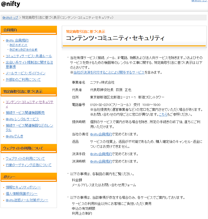Click the @nifty logo
Viewport: 208px width, 219px height.
[x=11, y=4]
